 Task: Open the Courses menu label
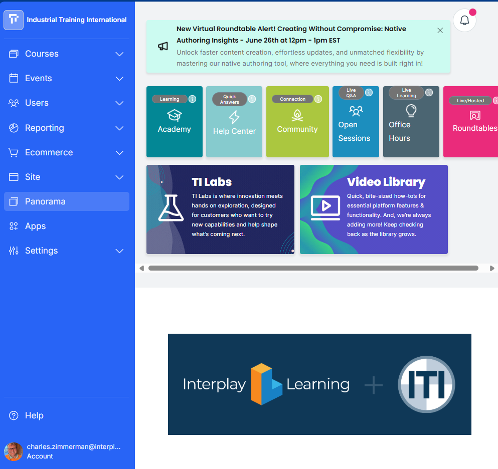42,54
